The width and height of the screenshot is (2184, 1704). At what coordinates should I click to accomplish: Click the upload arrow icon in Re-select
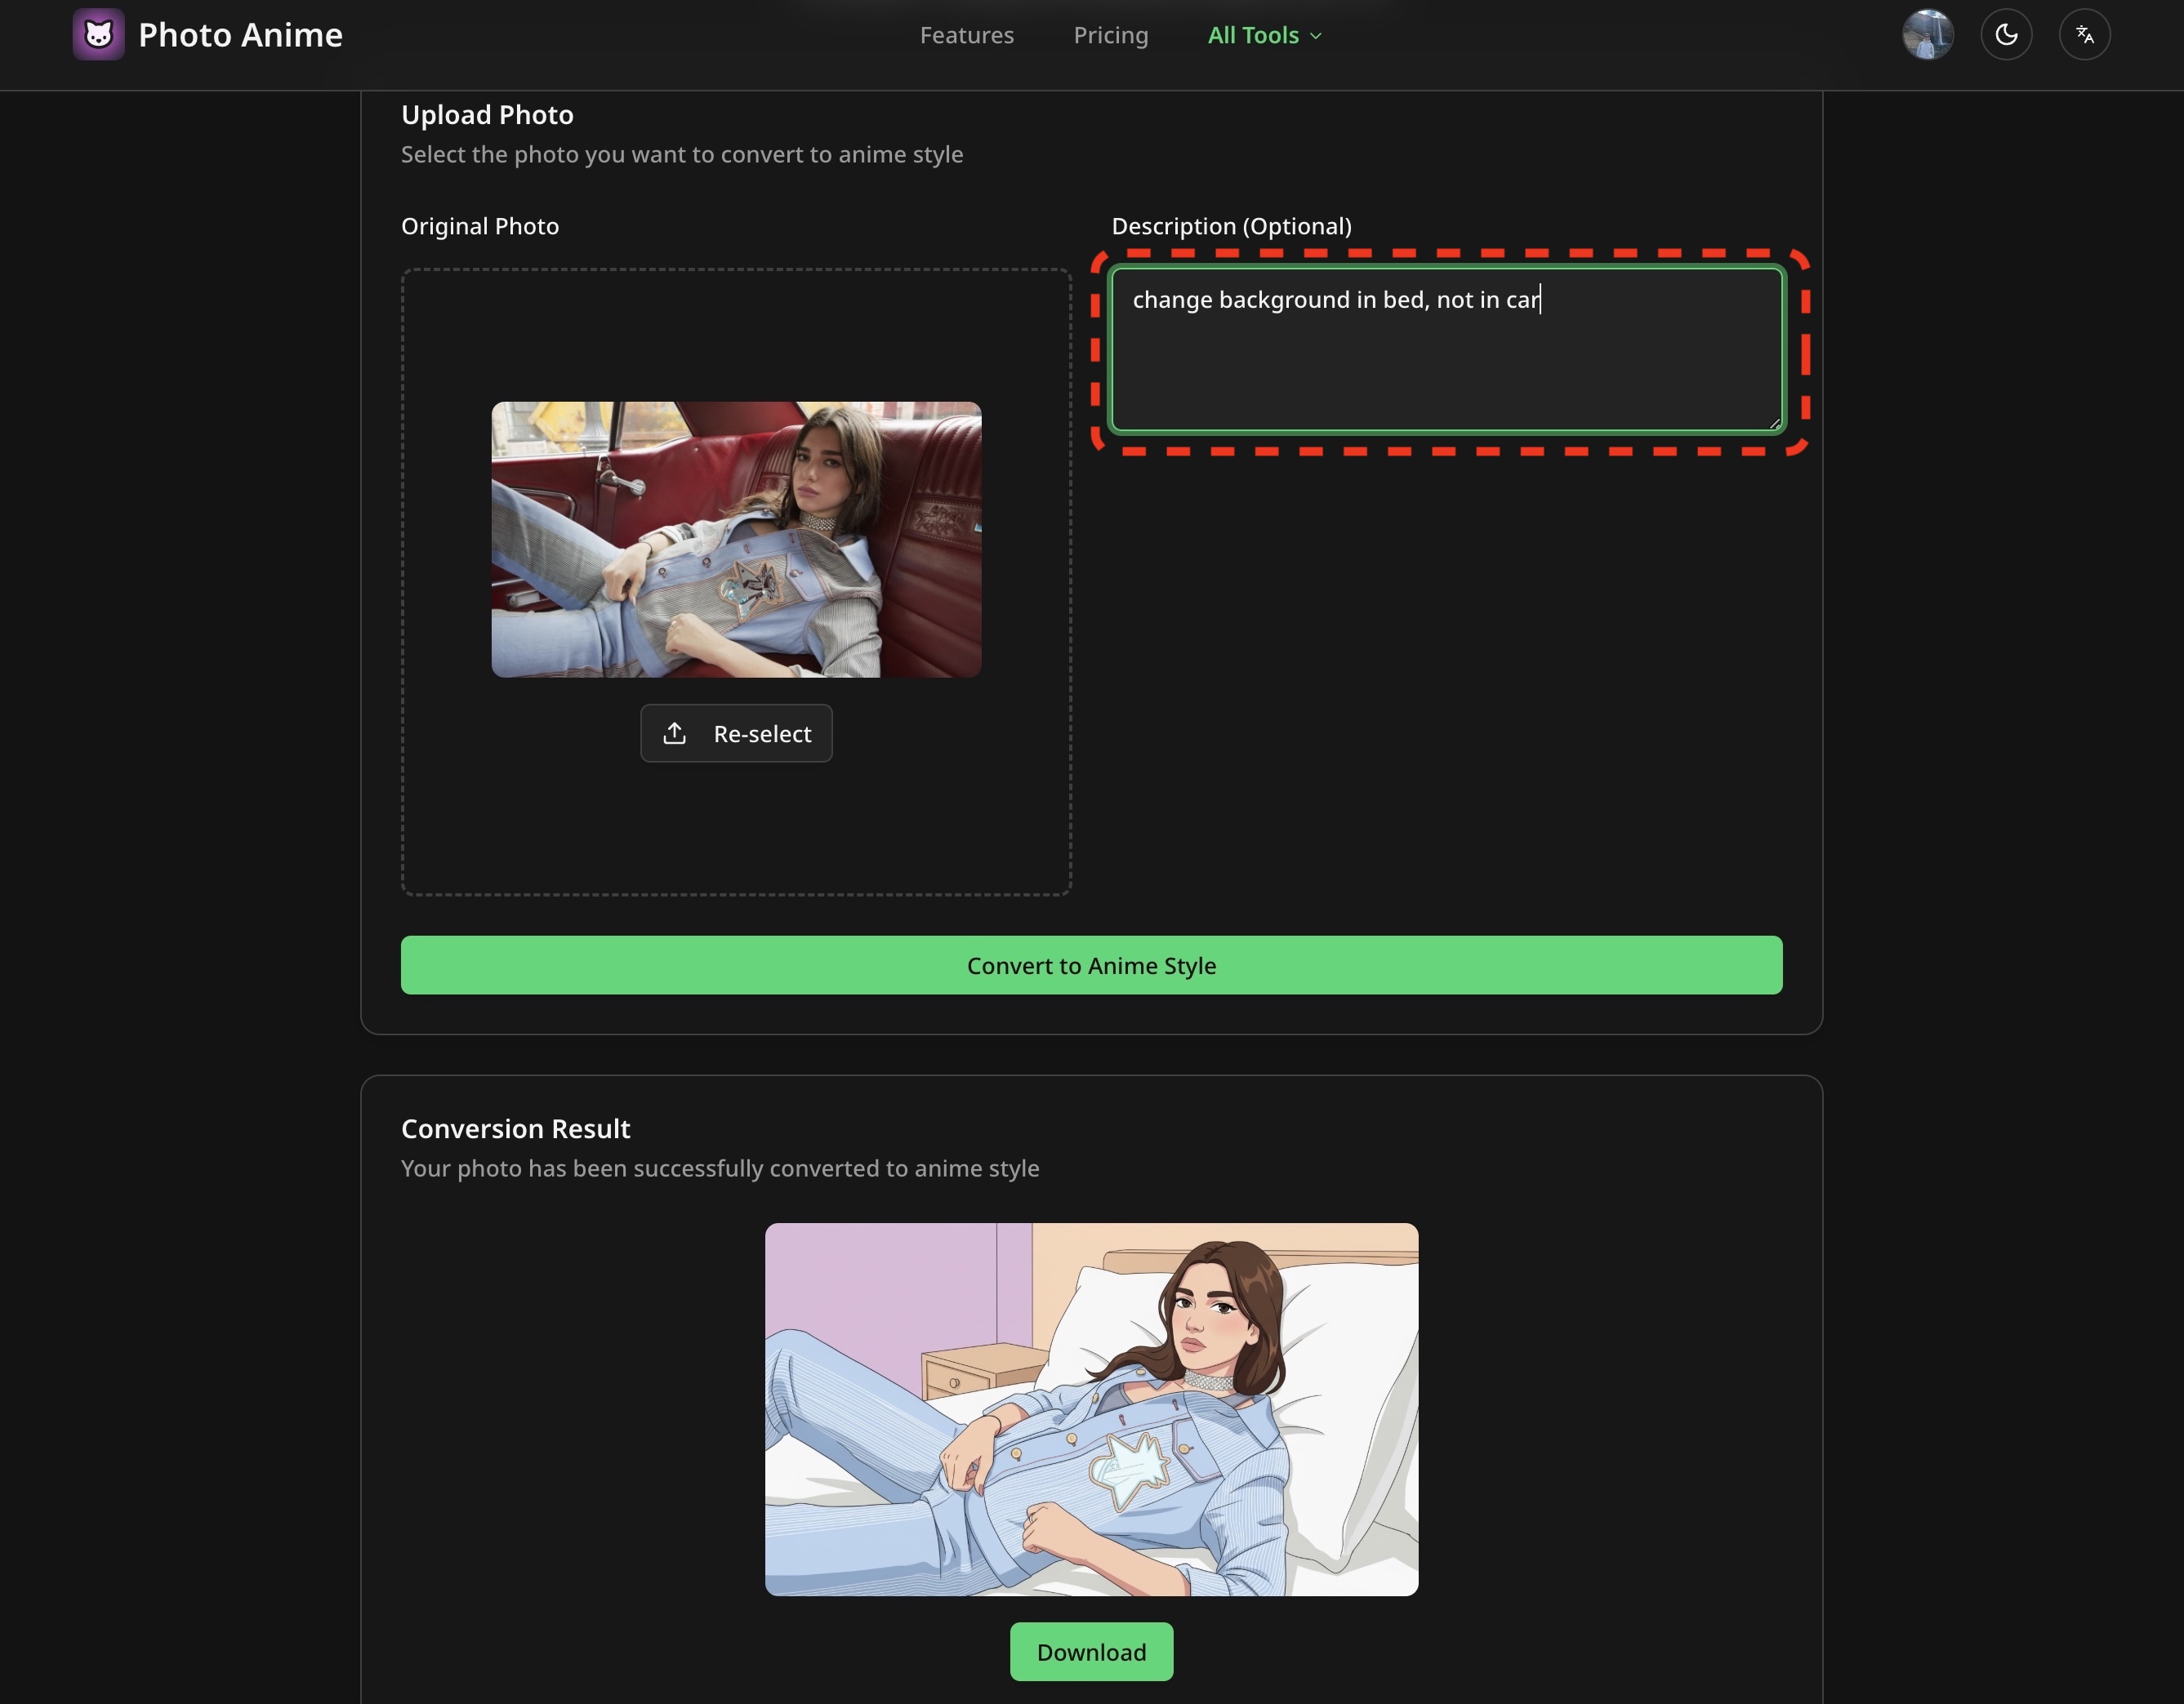tap(675, 733)
